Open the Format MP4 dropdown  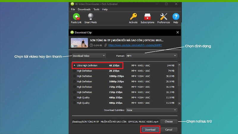click(x=151, y=56)
